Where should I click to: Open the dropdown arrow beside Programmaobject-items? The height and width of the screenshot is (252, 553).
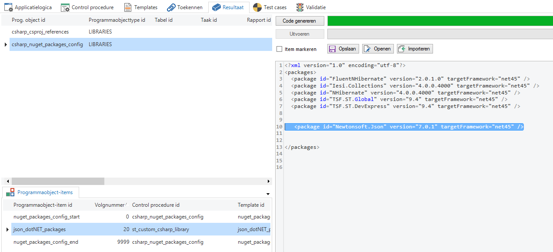tap(267, 193)
